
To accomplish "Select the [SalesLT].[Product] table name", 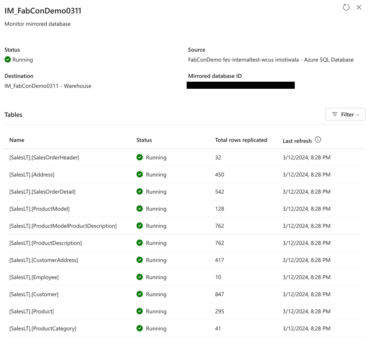I will (31, 312).
